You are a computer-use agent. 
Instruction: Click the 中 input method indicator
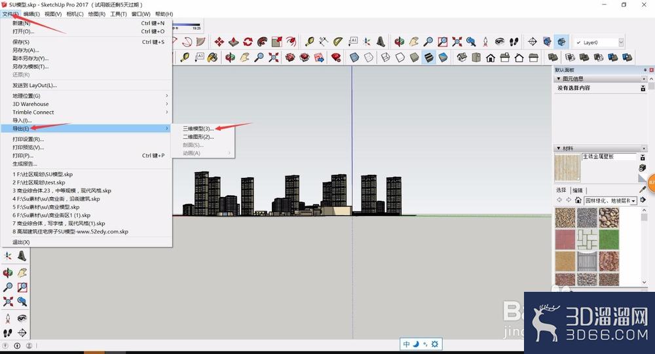coord(407,344)
